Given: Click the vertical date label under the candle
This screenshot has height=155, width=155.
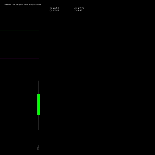Looking at the screenshot, I should (38, 148).
